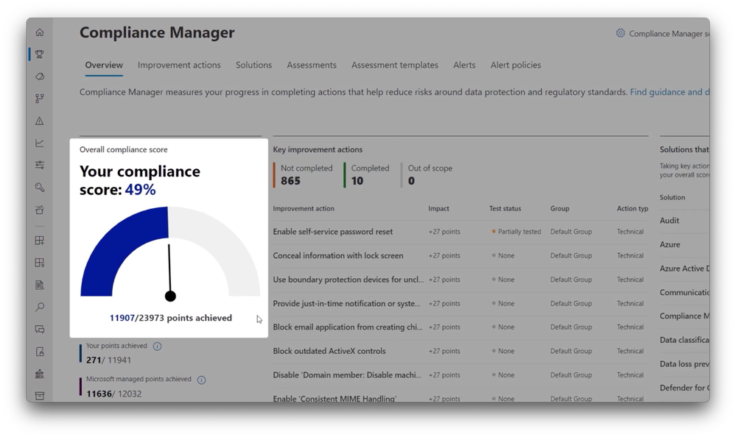Select the Azure Active Directory solution row
Screen dimensions: 736x437
click(x=684, y=269)
